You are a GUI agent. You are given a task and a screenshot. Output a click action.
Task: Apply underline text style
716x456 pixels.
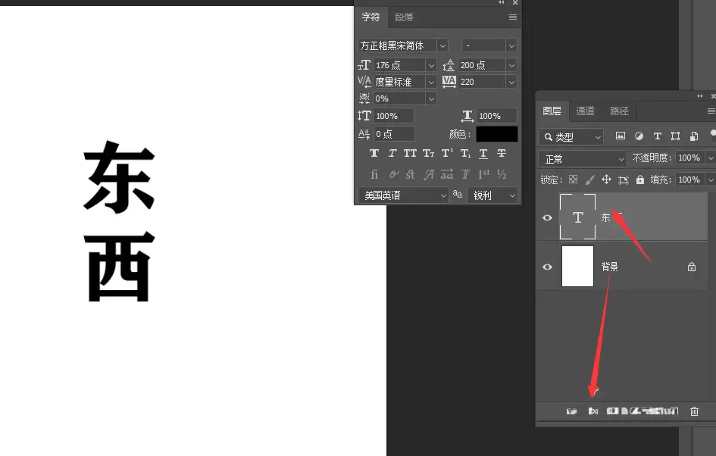tap(483, 153)
